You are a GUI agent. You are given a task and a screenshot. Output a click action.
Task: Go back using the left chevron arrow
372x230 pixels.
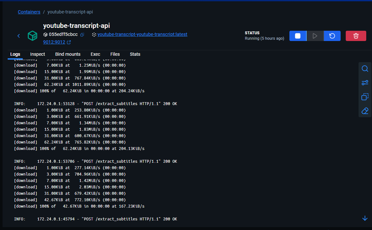[19, 36]
